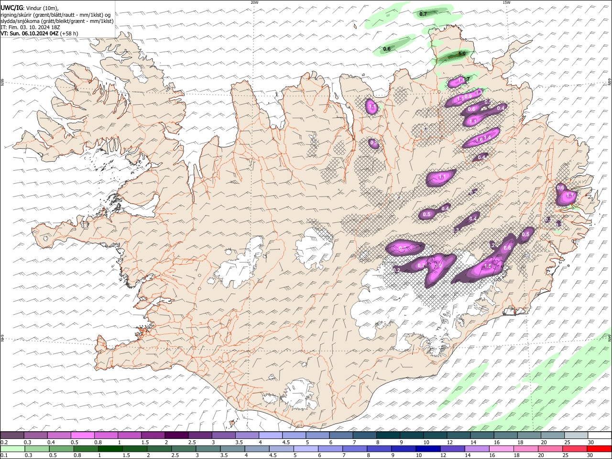Click the deep blue swatch between 10 and 12
The width and height of the screenshot is (612, 459).
tap(427, 448)
